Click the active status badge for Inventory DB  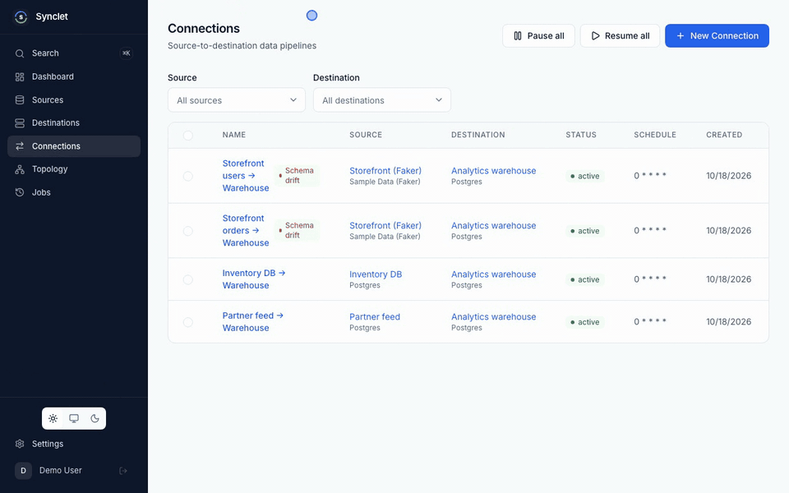(584, 279)
